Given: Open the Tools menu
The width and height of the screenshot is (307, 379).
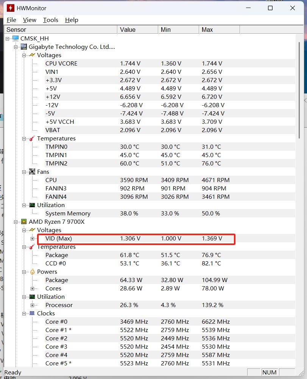Looking at the screenshot, I should tap(51, 20).
